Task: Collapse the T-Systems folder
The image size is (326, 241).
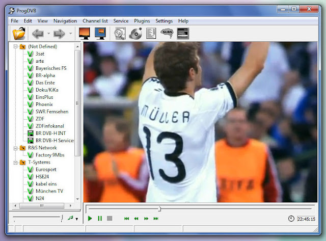Action: point(15,163)
